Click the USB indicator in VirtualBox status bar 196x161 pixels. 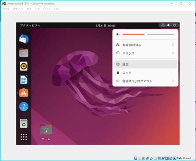[151, 158]
